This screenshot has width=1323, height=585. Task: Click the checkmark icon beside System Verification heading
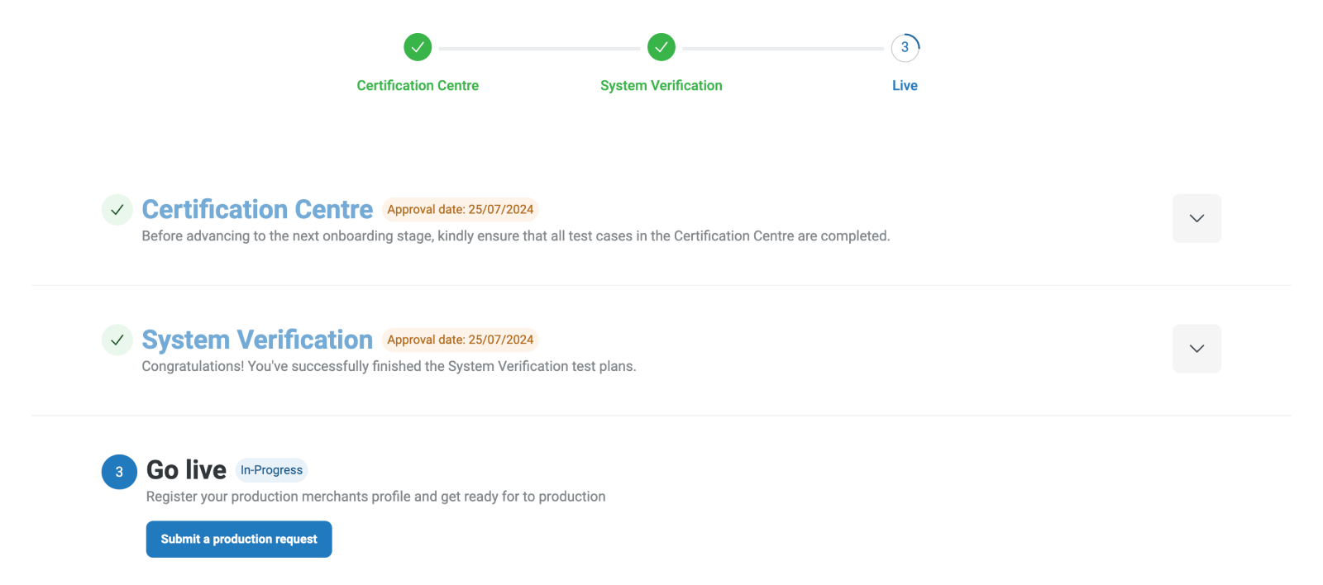point(117,340)
